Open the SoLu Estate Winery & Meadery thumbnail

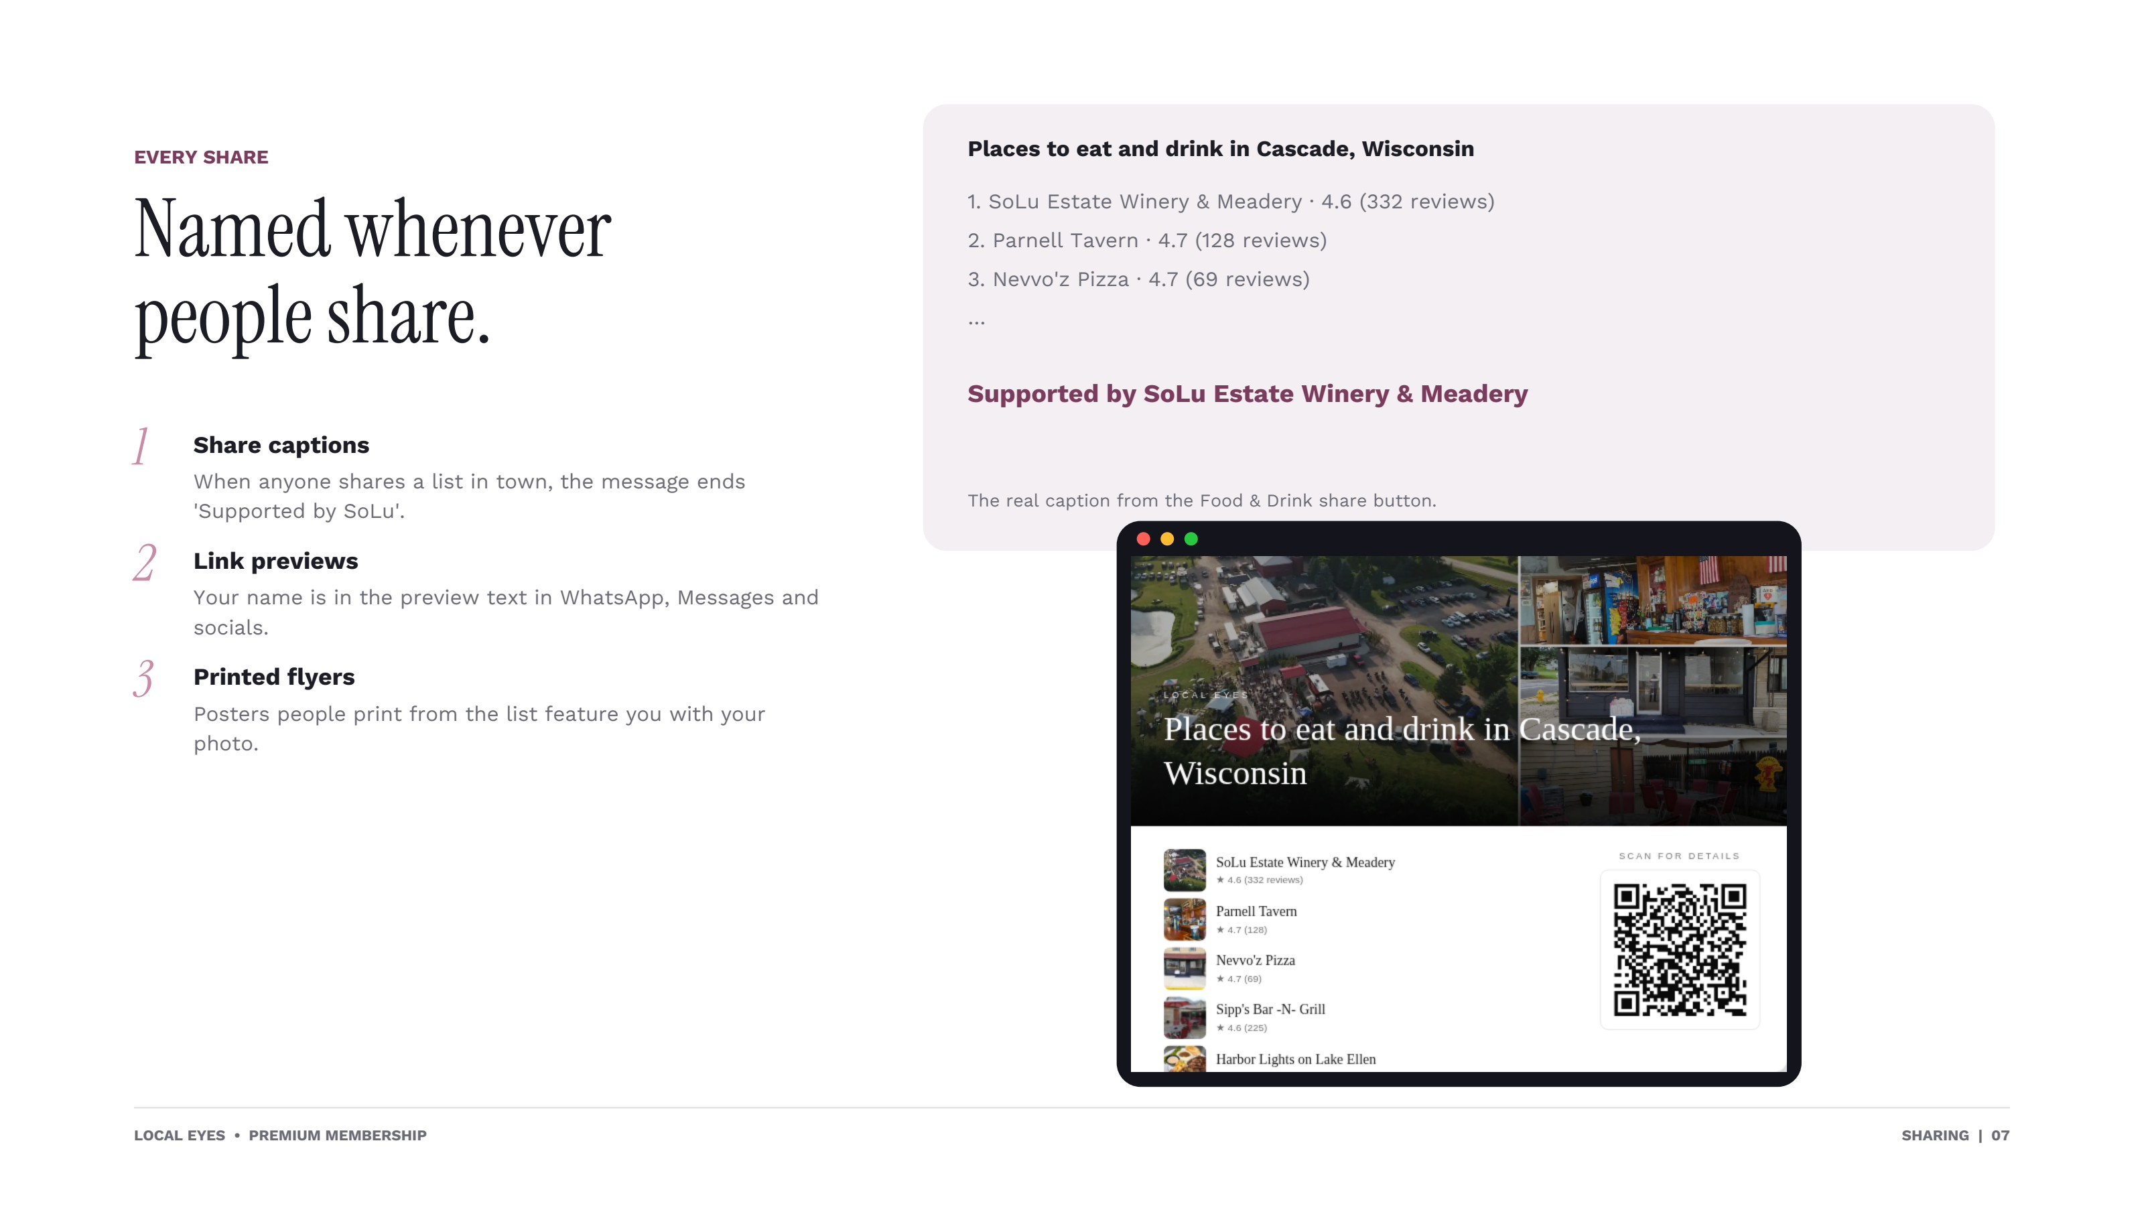pos(1185,870)
